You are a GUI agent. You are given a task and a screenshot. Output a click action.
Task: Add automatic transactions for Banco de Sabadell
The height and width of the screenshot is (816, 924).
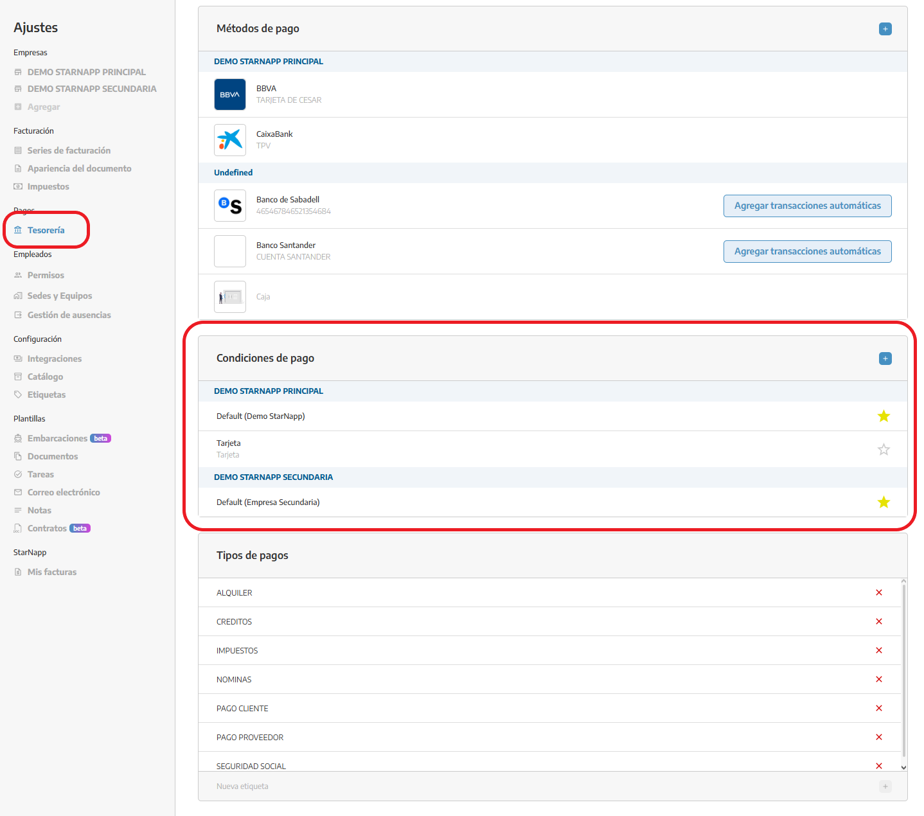tap(807, 206)
